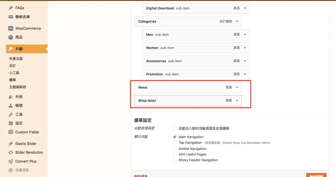Click the 商品 box icon
The width and height of the screenshot is (336, 177).
(10, 37)
